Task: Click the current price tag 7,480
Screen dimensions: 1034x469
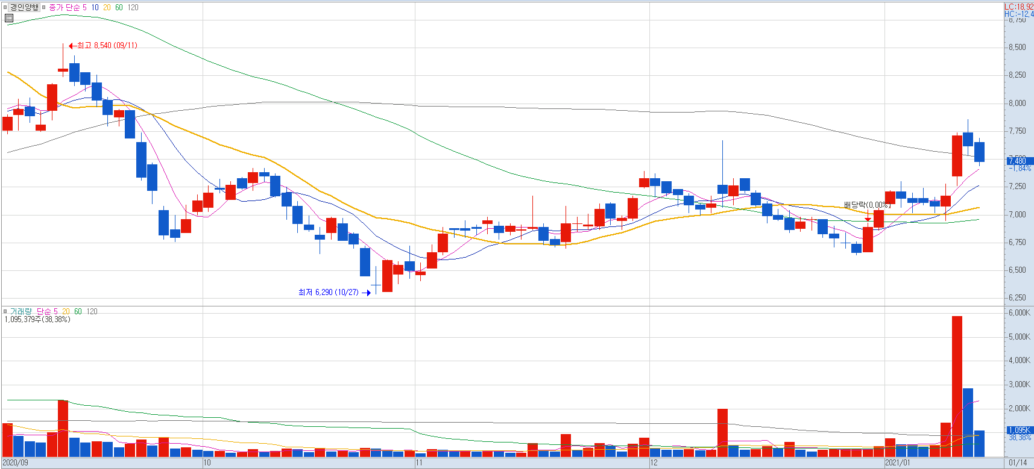Action: 1020,161
